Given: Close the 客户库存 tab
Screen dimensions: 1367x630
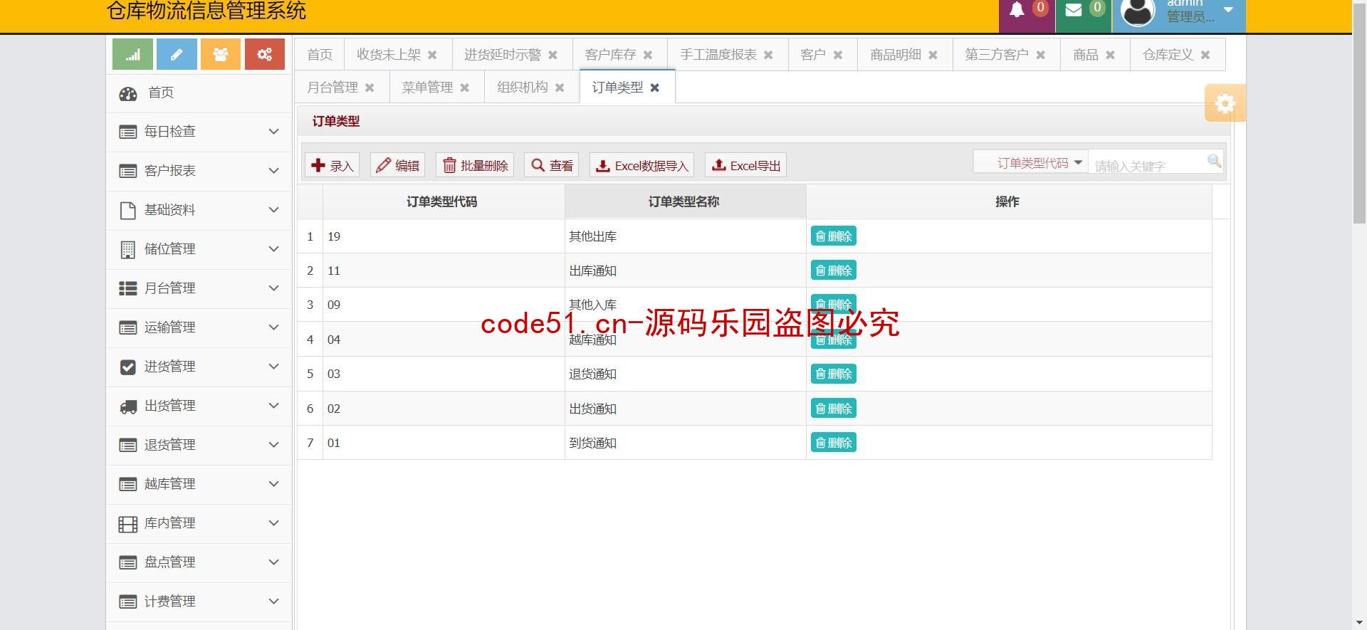Looking at the screenshot, I should 648,55.
